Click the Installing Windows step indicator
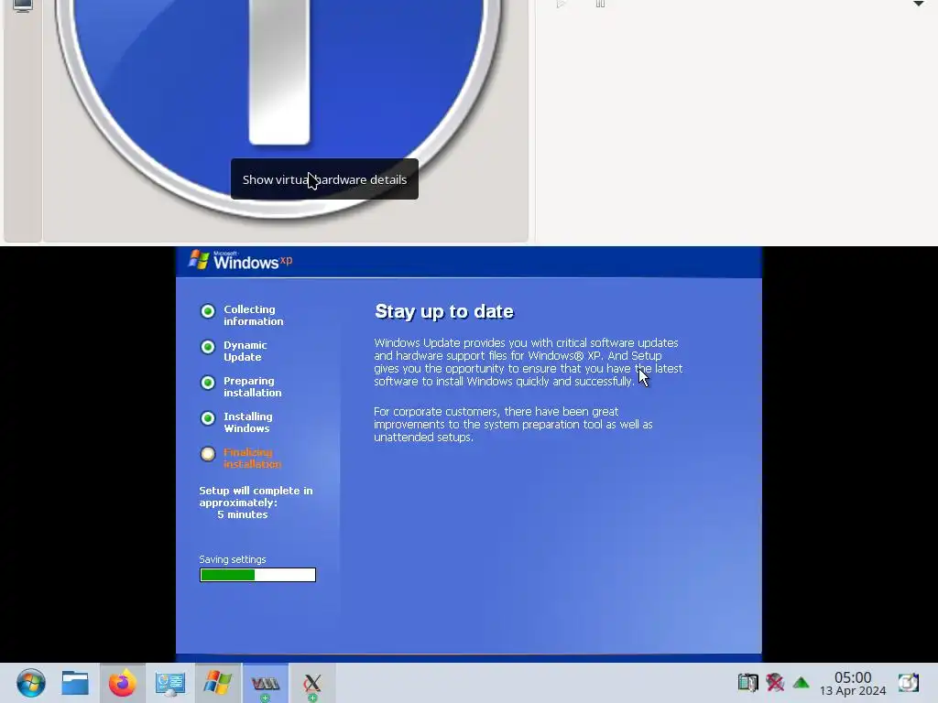The width and height of the screenshot is (938, 703). pyautogui.click(x=208, y=418)
